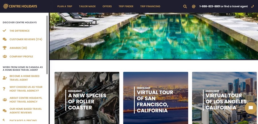This screenshot has width=258, height=124.
Task: Click the speech bubbles icon for Customer Reviews
Action: click(5, 39)
